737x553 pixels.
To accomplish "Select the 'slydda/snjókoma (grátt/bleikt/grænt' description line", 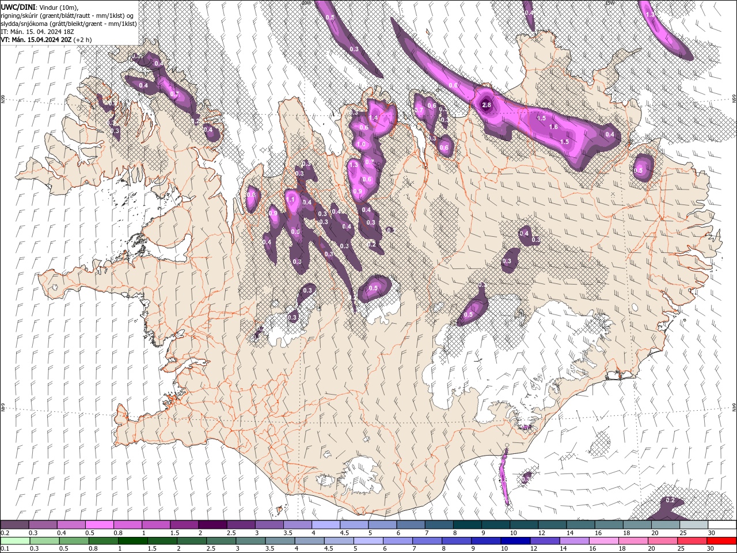I will [69, 24].
